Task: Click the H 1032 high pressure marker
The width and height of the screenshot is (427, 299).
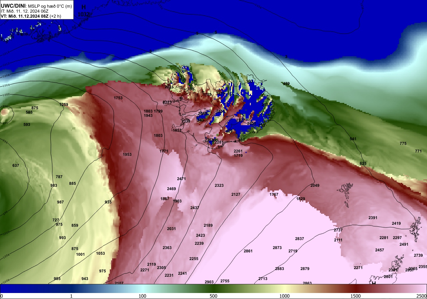Action: pos(83,11)
